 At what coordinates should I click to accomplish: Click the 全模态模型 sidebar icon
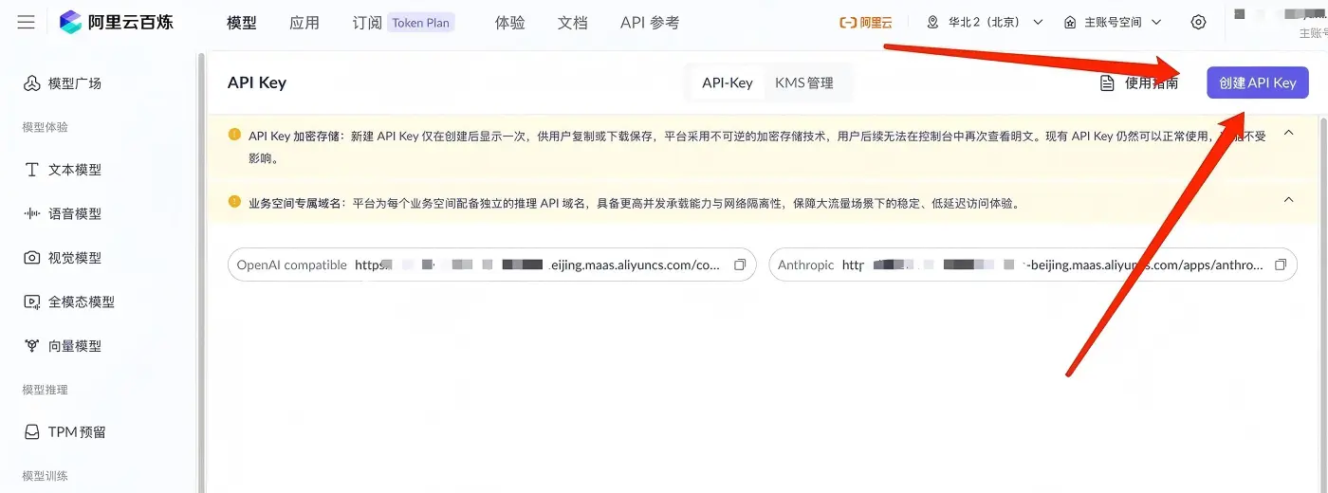point(32,301)
